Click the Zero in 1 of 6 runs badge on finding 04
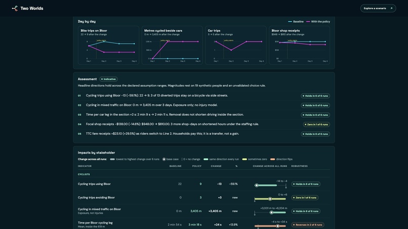Screen dimensions: 408x229 coord(316,124)
